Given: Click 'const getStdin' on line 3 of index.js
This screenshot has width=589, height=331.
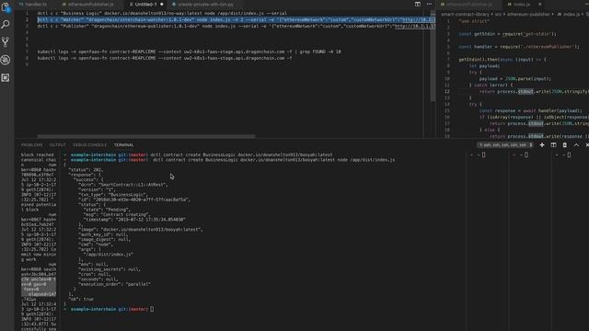Looking at the screenshot, I should pos(507,34).
